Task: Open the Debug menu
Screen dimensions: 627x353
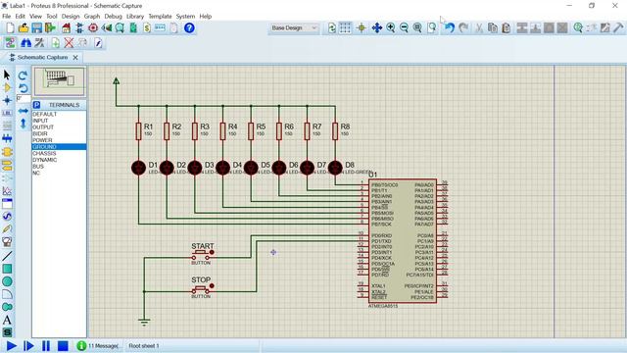Action: (113, 17)
